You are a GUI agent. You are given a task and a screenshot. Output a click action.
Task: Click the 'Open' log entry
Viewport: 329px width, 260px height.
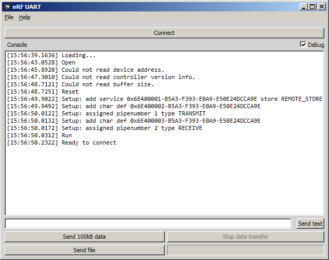tap(41, 62)
